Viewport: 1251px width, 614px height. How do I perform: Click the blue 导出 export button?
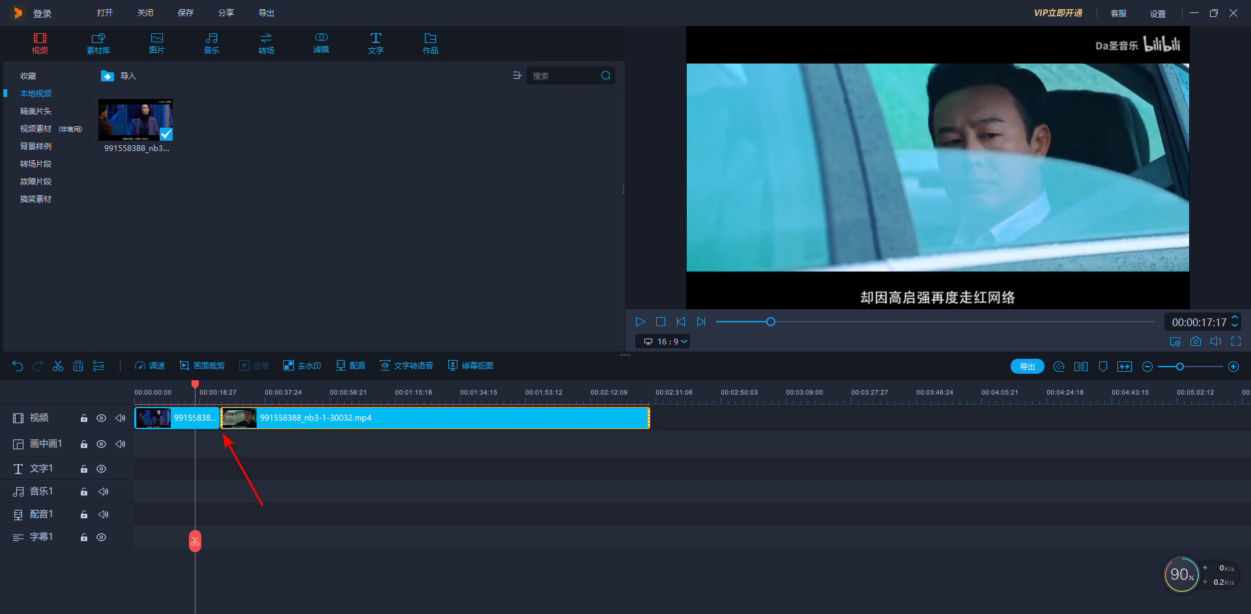point(1027,367)
